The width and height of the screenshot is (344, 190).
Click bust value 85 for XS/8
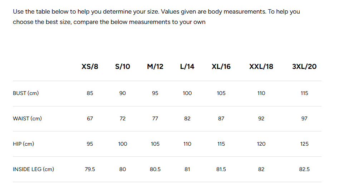tap(90, 93)
